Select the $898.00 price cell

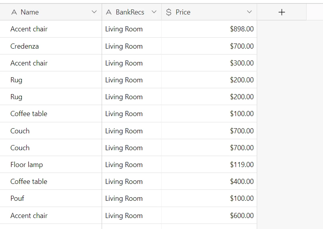pyautogui.click(x=209, y=29)
